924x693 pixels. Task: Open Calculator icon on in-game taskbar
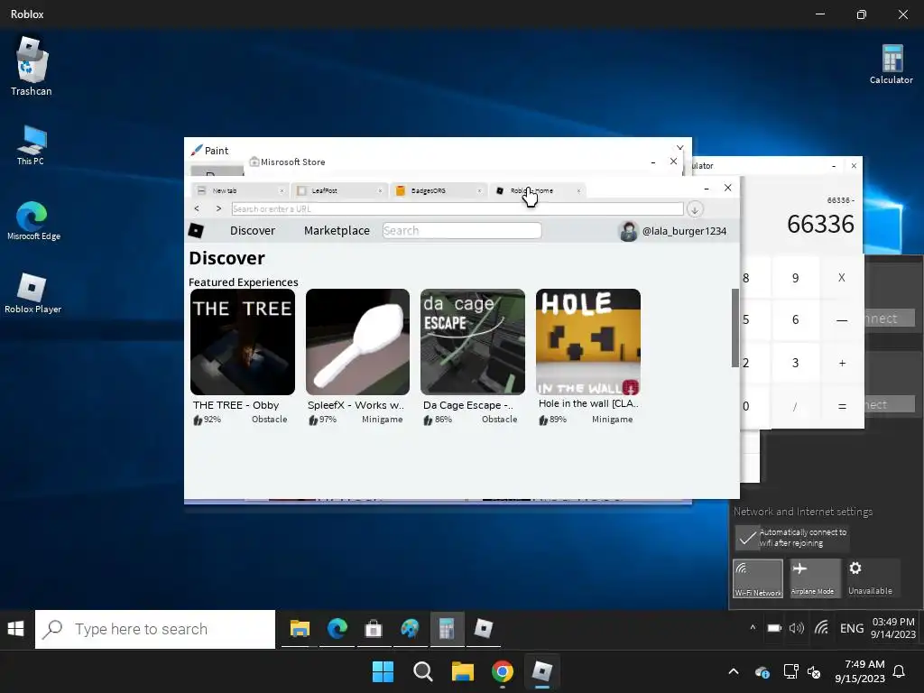coord(447,629)
